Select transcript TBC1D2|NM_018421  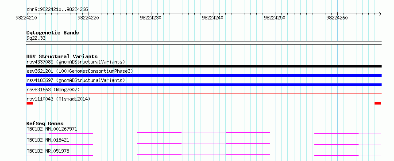click(48, 140)
